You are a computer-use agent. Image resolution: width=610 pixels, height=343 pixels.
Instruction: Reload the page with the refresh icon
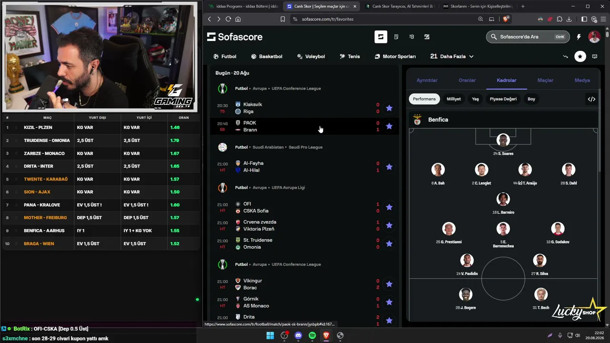228,19
